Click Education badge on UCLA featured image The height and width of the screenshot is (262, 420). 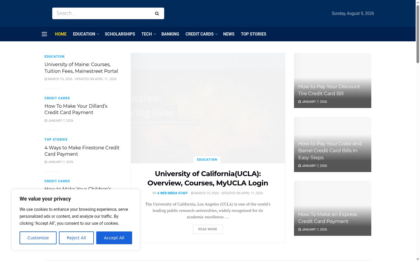point(207,160)
